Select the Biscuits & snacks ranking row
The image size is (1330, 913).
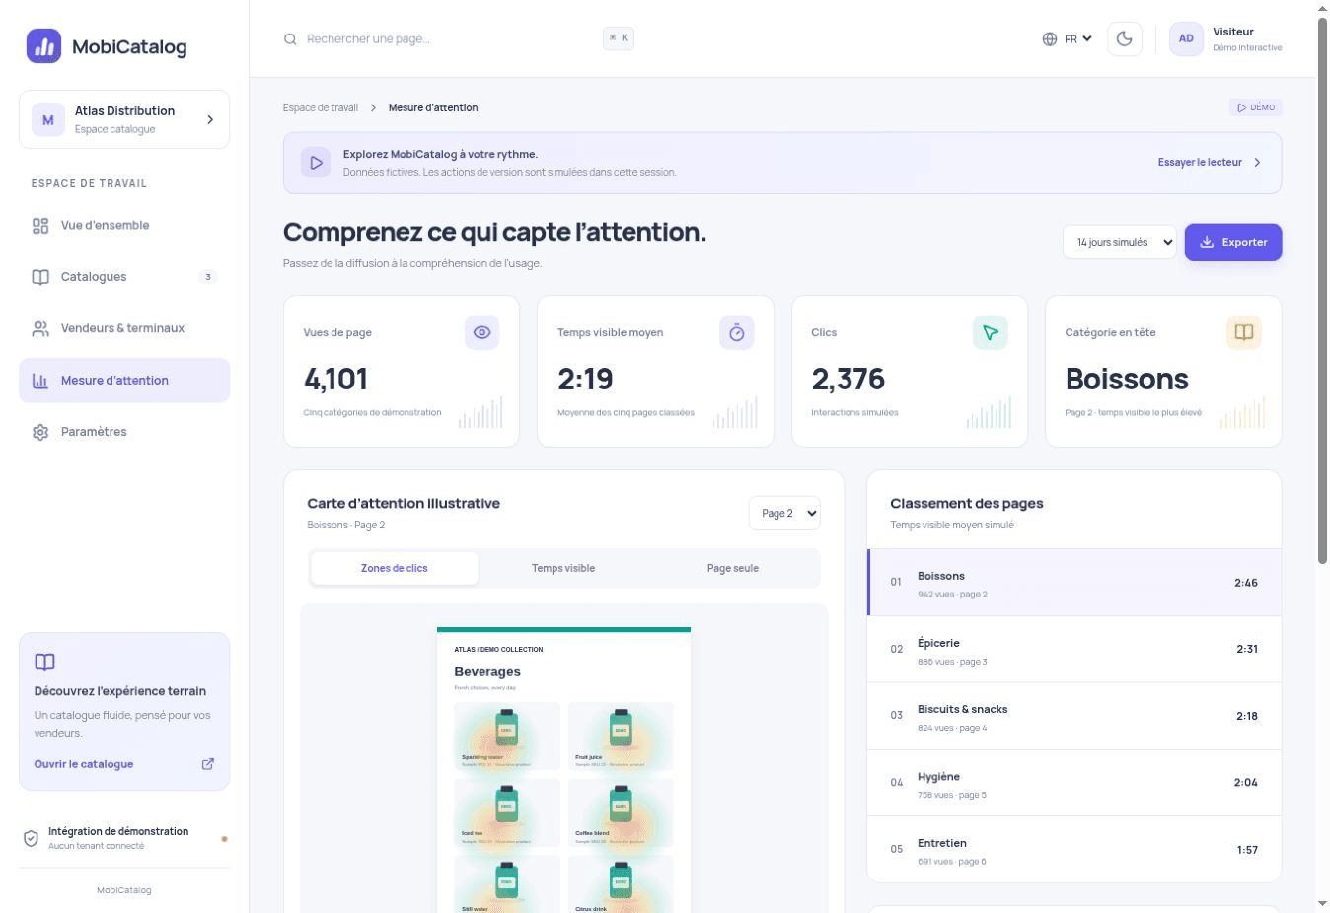(1074, 716)
